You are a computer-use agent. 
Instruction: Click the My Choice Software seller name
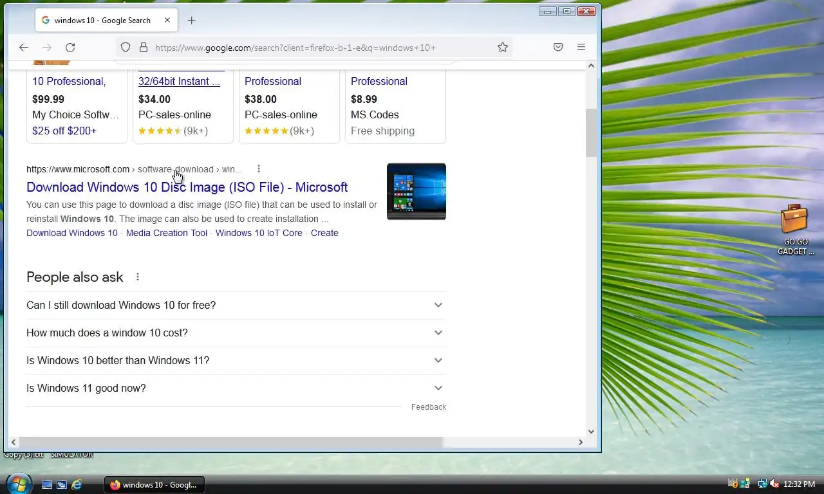(76, 114)
